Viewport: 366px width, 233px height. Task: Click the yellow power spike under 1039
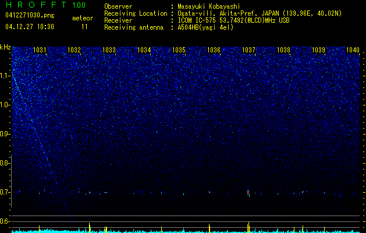pyautogui.click(x=324, y=230)
